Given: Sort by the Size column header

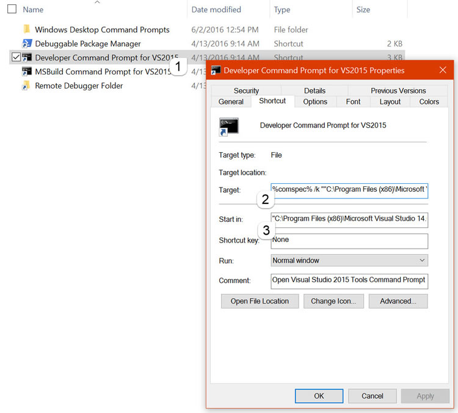Looking at the screenshot, I should click(x=363, y=10).
